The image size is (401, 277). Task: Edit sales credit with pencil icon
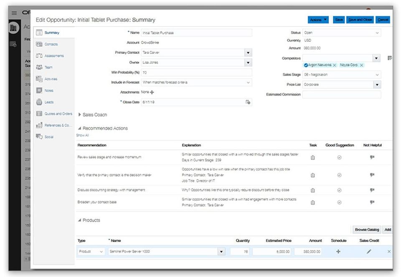pyautogui.click(x=369, y=252)
